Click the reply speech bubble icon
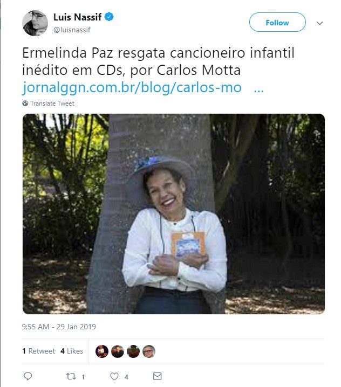This screenshot has height=387, width=341. (28, 376)
